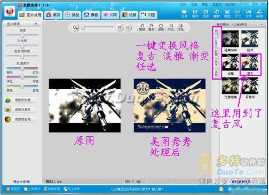Toggle the Original image (原图) button
269x195 pixels.
click(161, 27)
